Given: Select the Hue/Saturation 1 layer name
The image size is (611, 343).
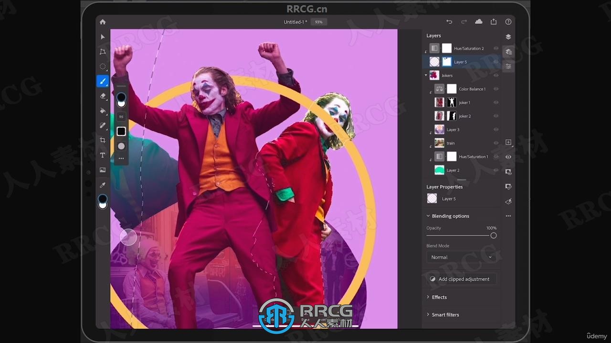Looking at the screenshot, I should 474,157.
